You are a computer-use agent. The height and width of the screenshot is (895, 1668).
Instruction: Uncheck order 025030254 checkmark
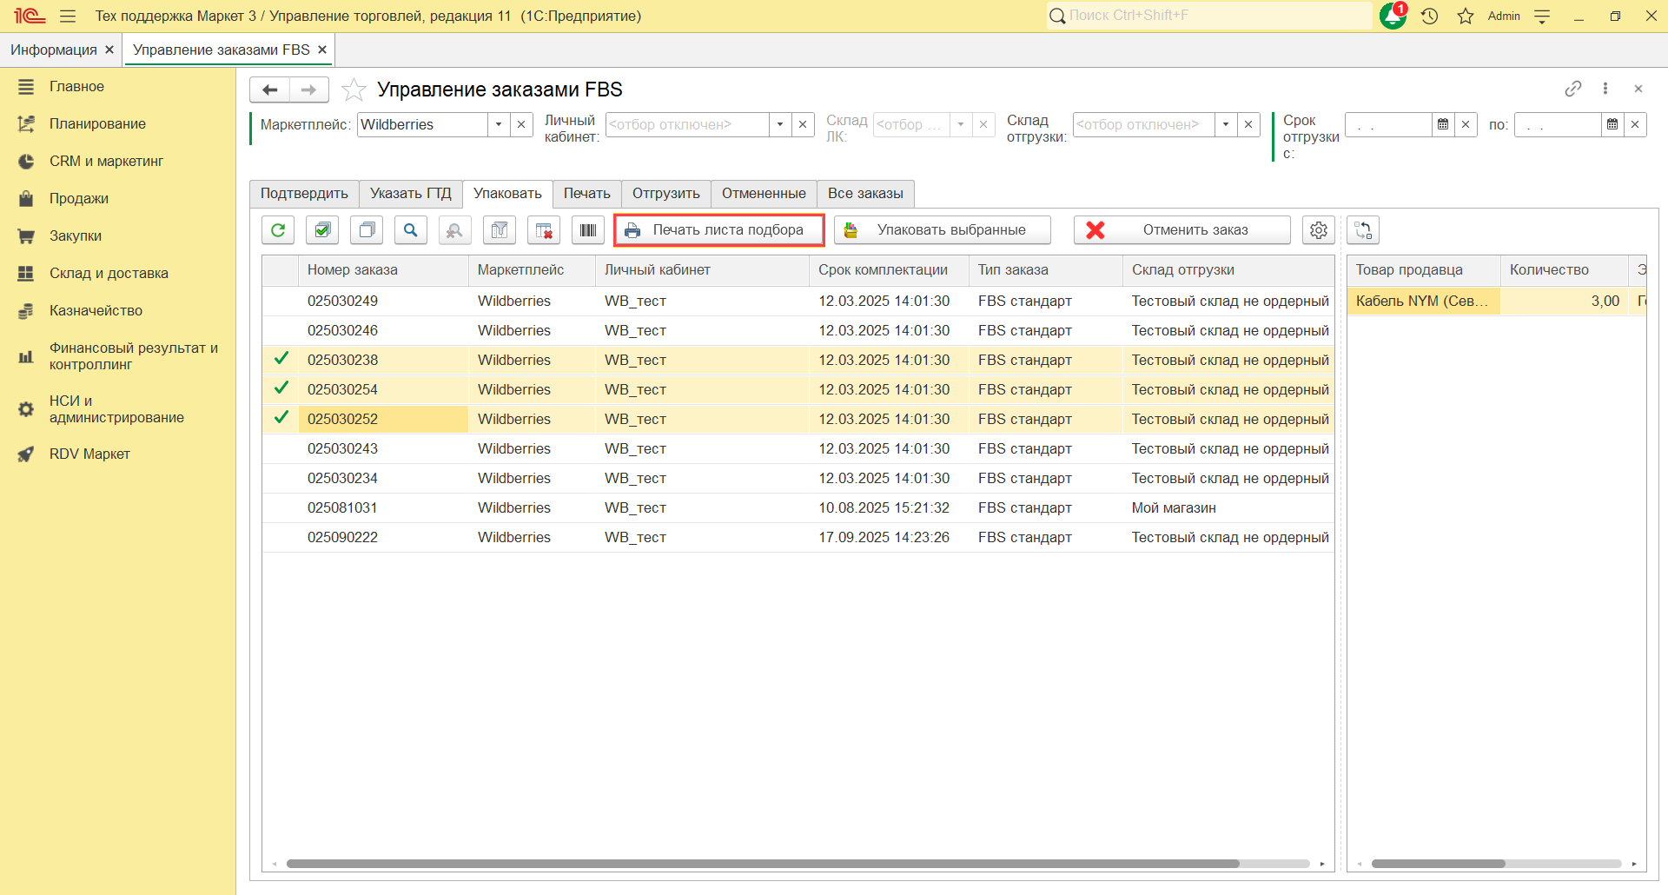[x=281, y=388]
